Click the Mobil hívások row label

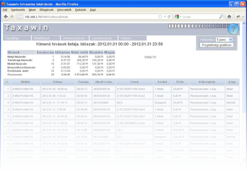[x=17, y=64]
